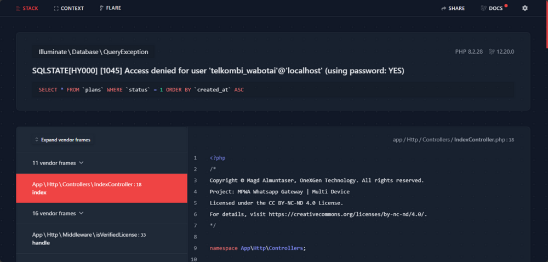Click the Laravel version 12.20.0 icon
The width and height of the screenshot is (548, 262).
(492, 52)
